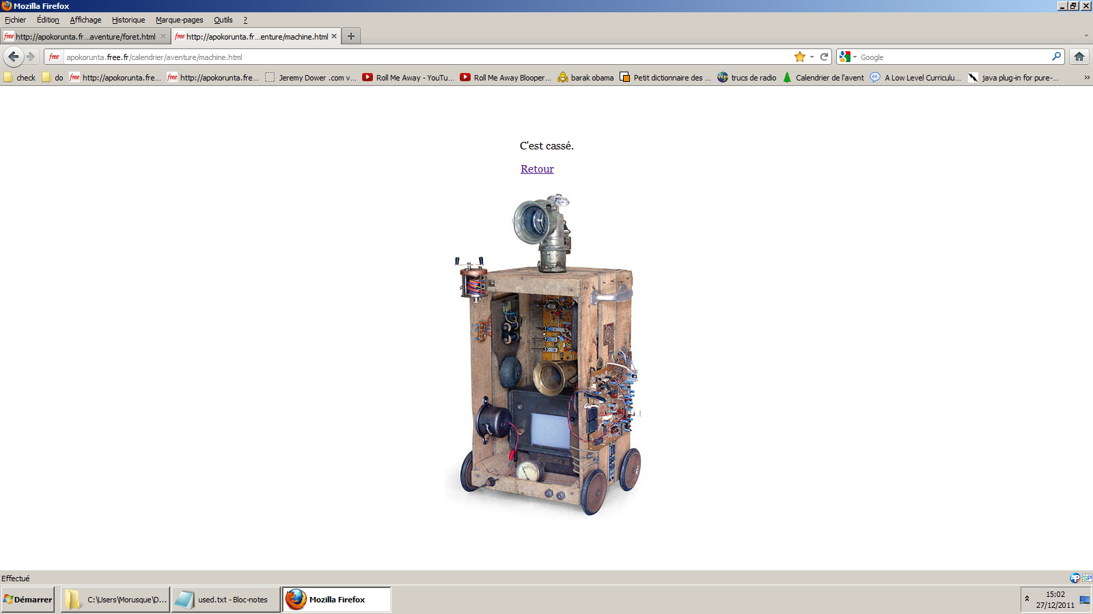Viewport: 1093px width, 614px height.
Task: Open the URL history dropdown arrow
Action: (x=812, y=57)
